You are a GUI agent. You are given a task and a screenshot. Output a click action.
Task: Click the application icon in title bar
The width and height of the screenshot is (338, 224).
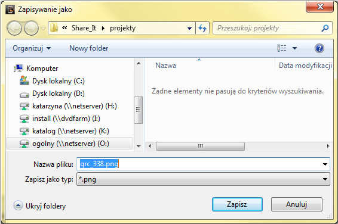pos(10,10)
